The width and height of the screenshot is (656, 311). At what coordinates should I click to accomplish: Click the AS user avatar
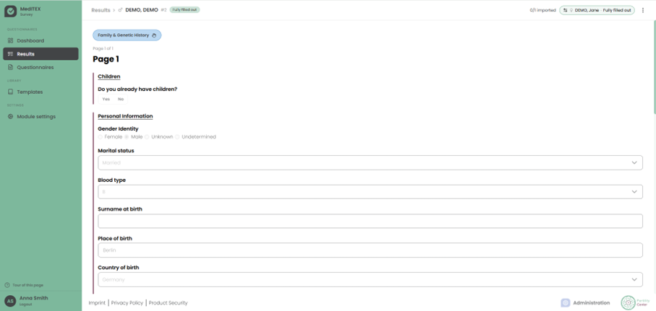[10, 301]
